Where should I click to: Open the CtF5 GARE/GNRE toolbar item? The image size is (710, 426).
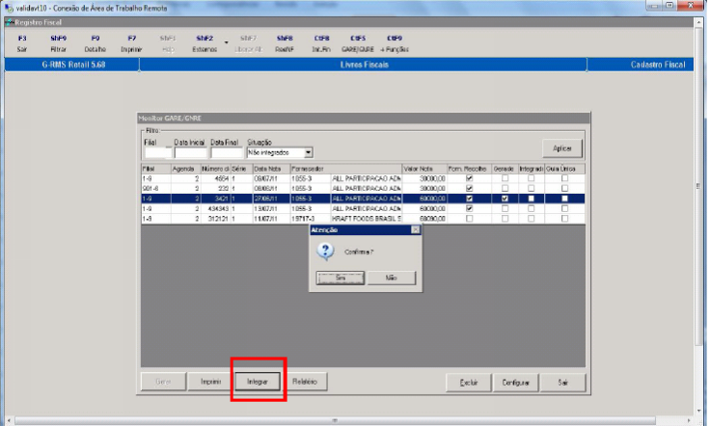(358, 44)
